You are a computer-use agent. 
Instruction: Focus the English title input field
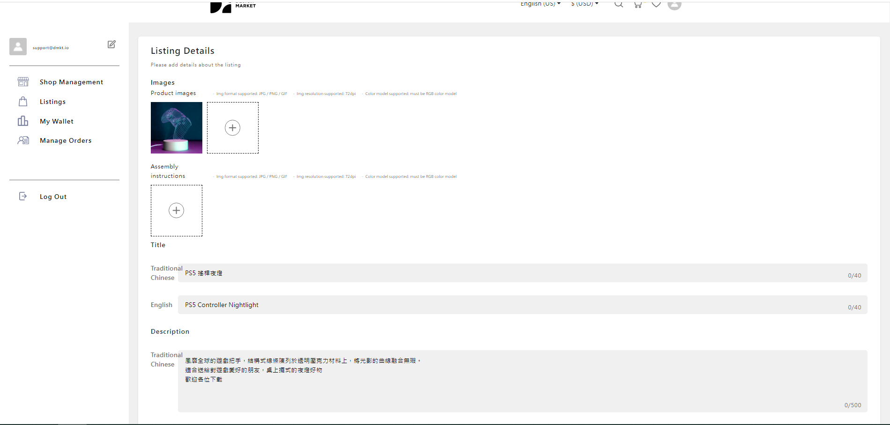[x=515, y=305]
